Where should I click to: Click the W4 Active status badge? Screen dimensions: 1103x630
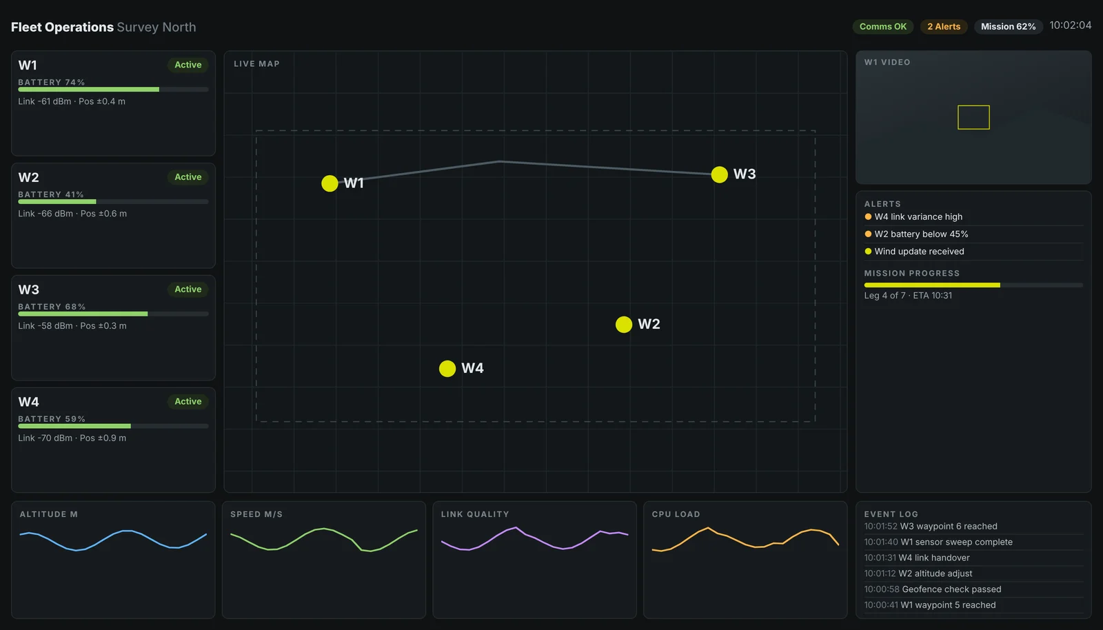coord(188,402)
